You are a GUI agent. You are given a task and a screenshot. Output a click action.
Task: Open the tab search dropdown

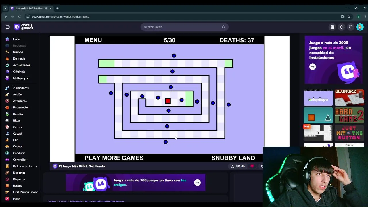click(5, 8)
